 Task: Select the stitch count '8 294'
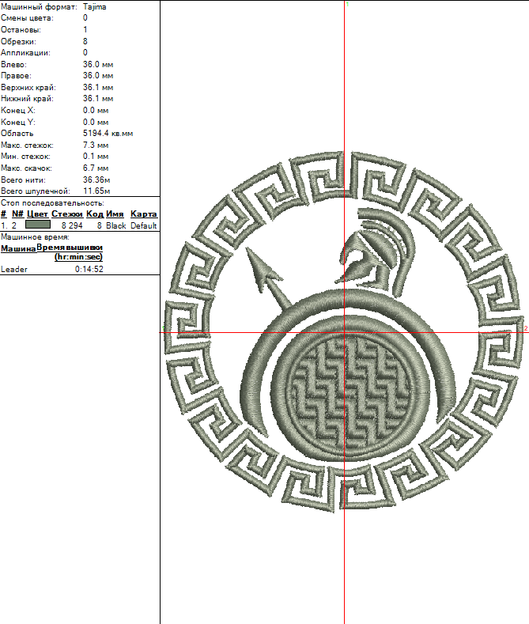point(72,225)
